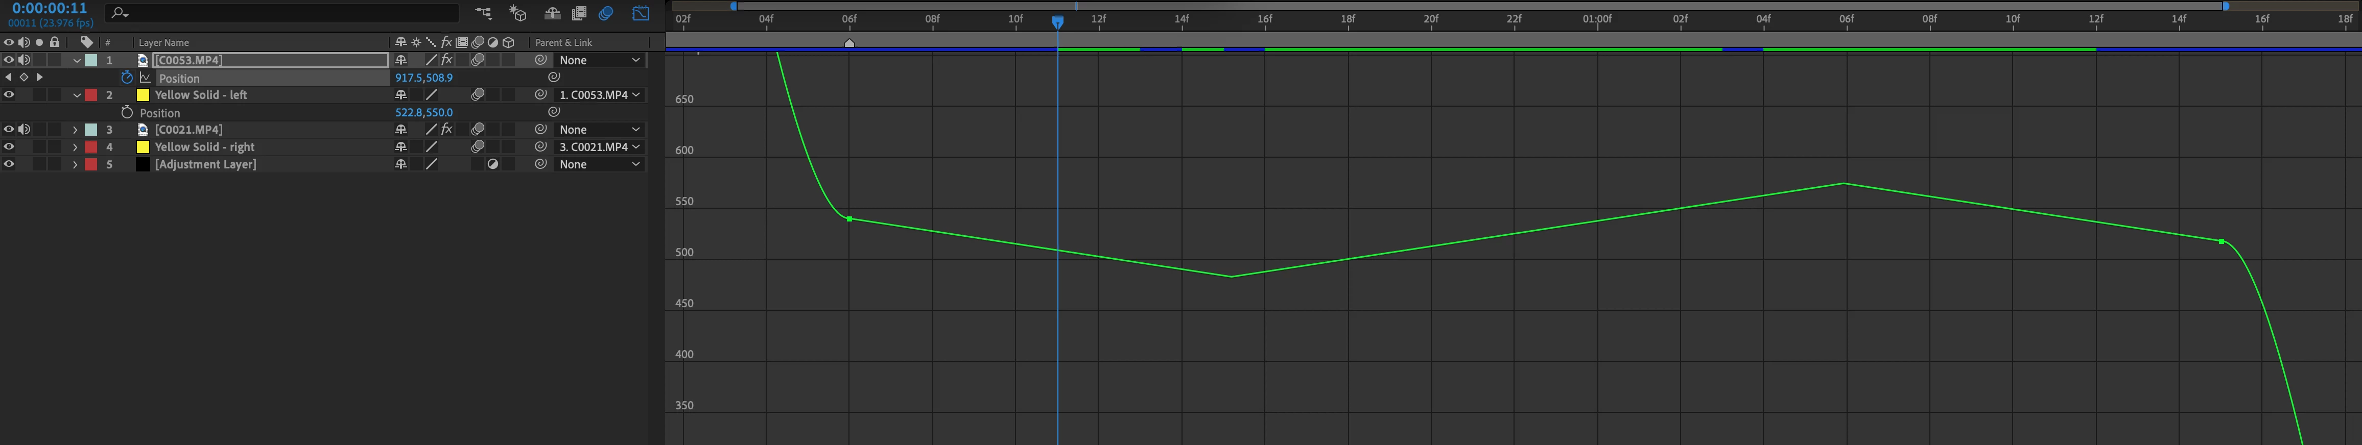Hide the Yellow Solid - right layer
The image size is (2362, 445).
(9, 146)
